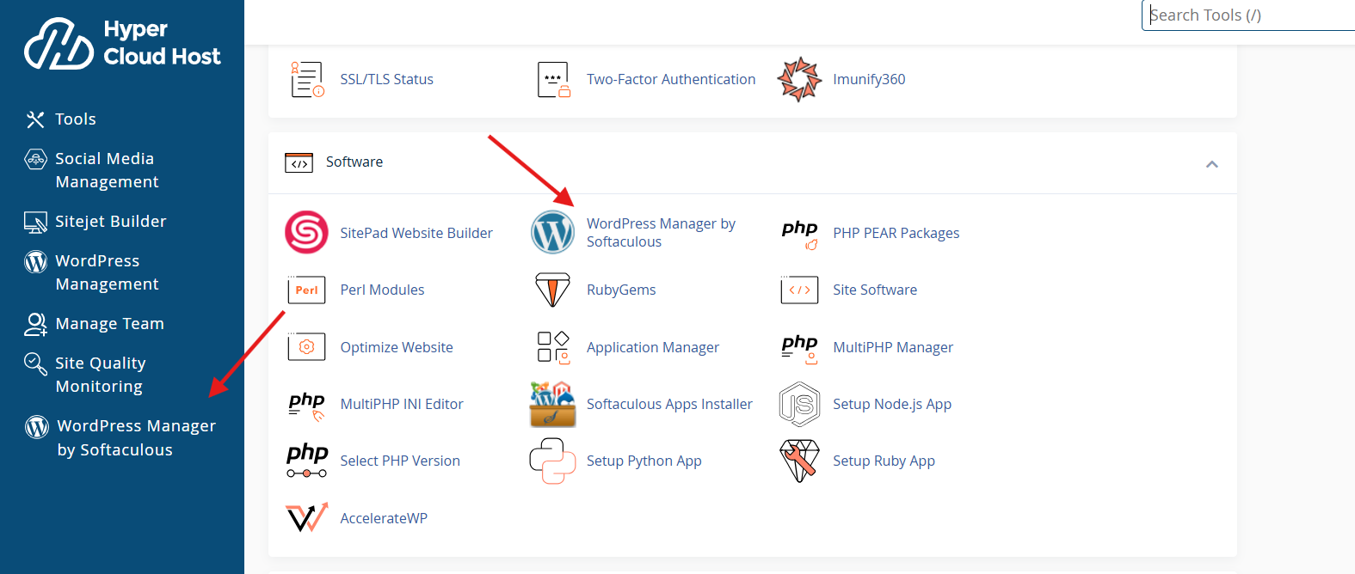The image size is (1355, 574).
Task: Open the PHP PEAR Packages link
Action: [896, 233]
